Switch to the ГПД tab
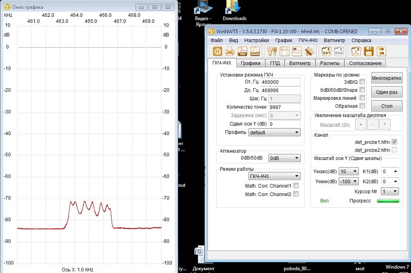 click(x=275, y=63)
